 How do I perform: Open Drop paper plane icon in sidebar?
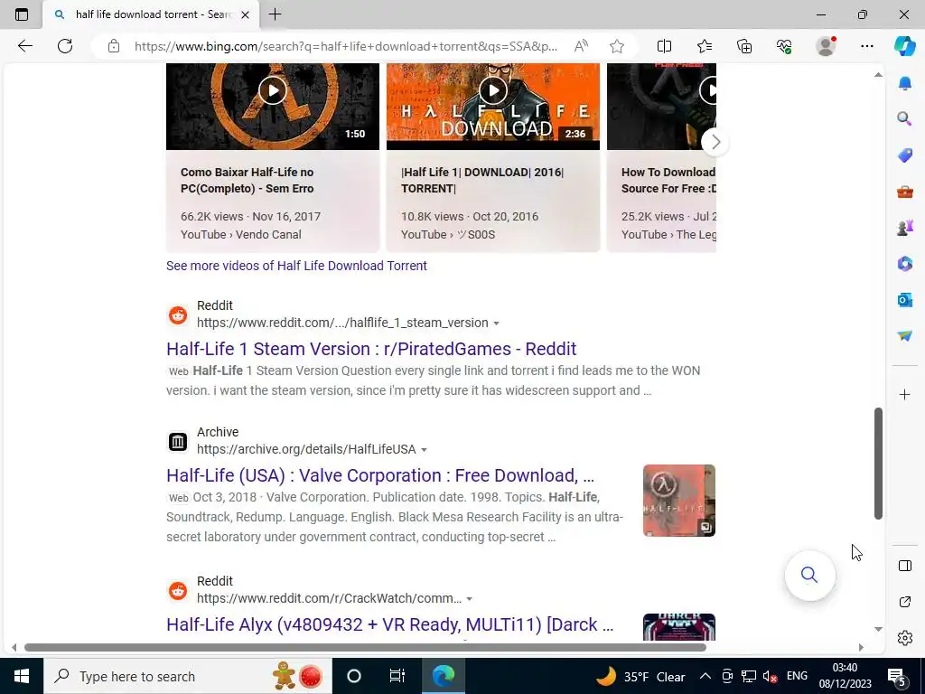905,335
